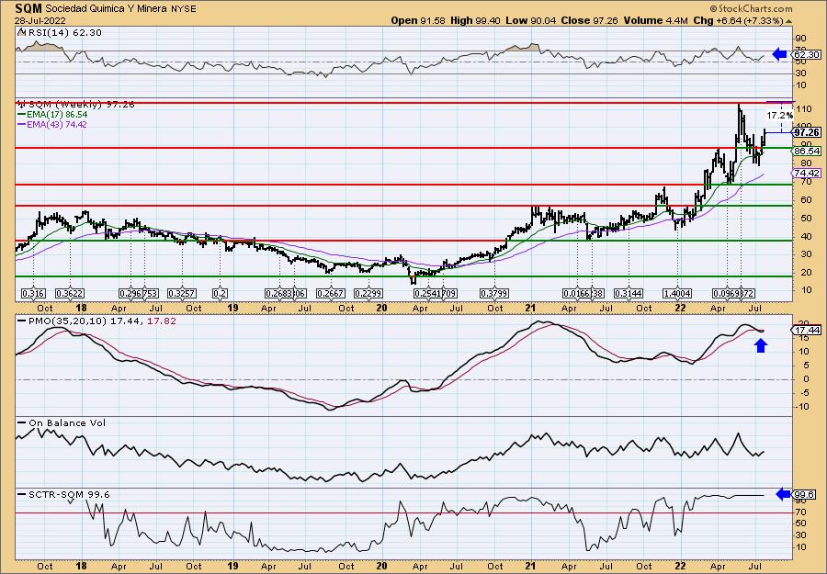Screen dimensions: 827x574
Task: Click the 74.42 EMA tag on the right axis
Action: coord(807,173)
